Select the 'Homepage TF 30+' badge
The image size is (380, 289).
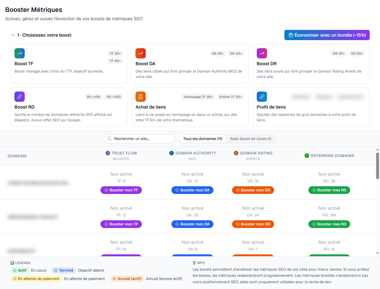[198, 97]
